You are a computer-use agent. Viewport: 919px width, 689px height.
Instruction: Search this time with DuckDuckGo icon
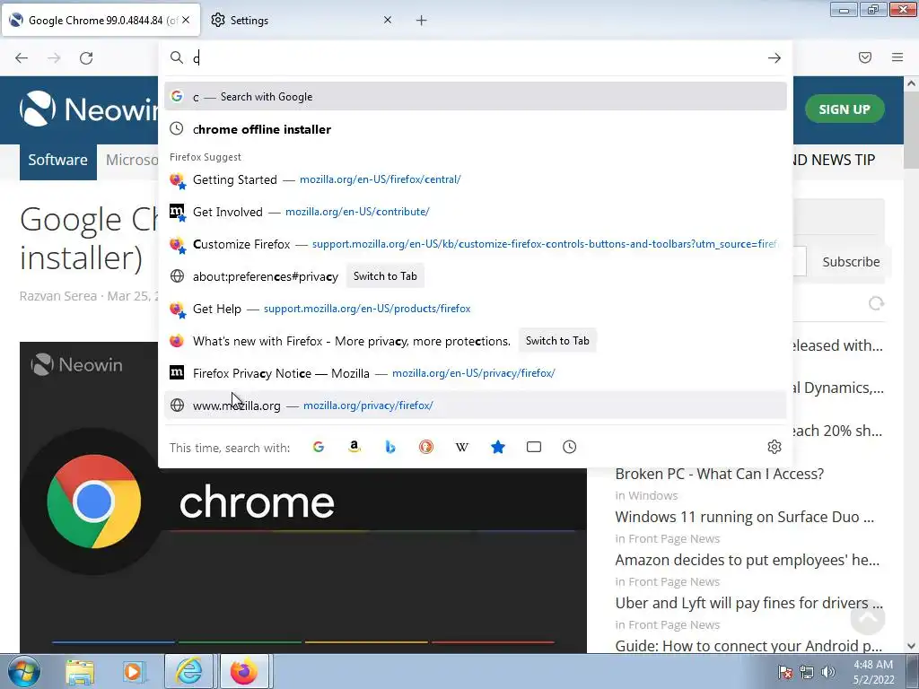(426, 447)
